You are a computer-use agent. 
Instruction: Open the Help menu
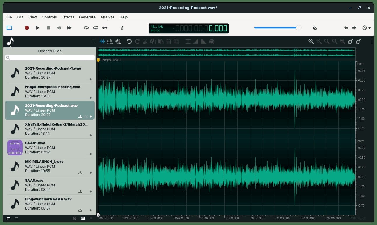123,17
